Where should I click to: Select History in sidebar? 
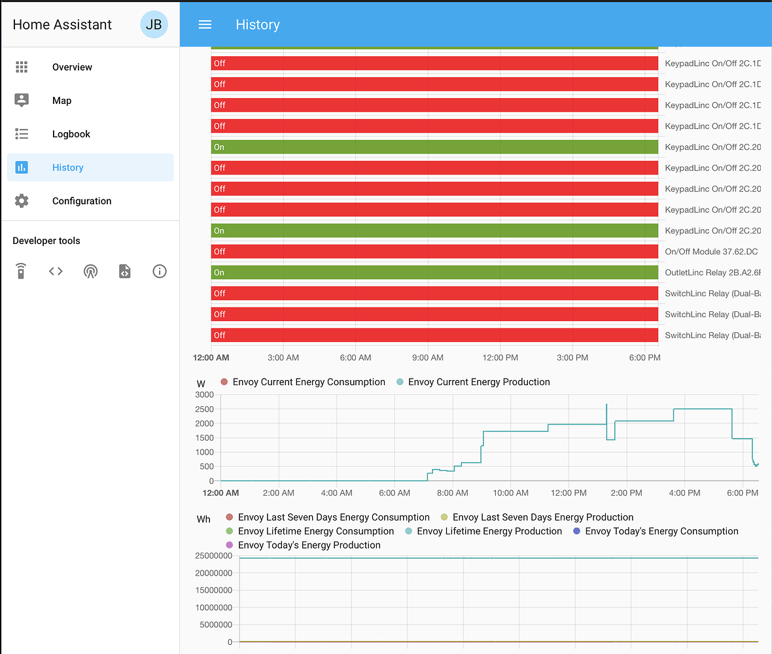pos(90,167)
